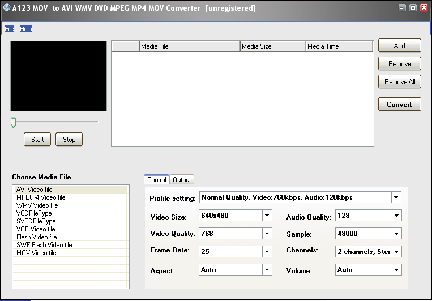Open the Video Size dropdown
The width and height of the screenshot is (432, 301).
(267, 216)
